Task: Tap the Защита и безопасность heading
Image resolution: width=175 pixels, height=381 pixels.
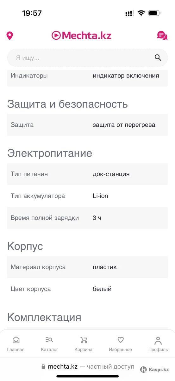Action: (67, 104)
